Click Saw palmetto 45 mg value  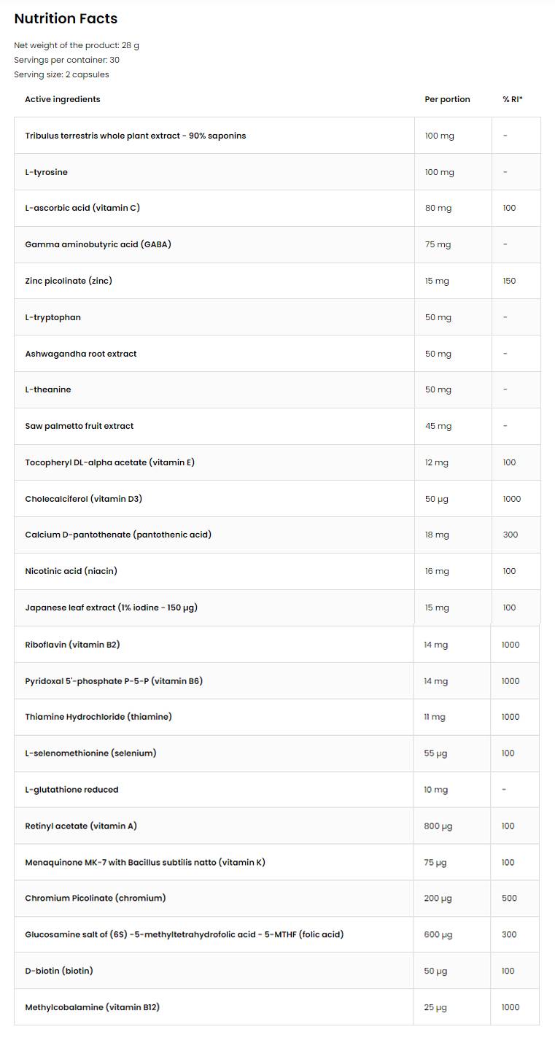tap(438, 426)
